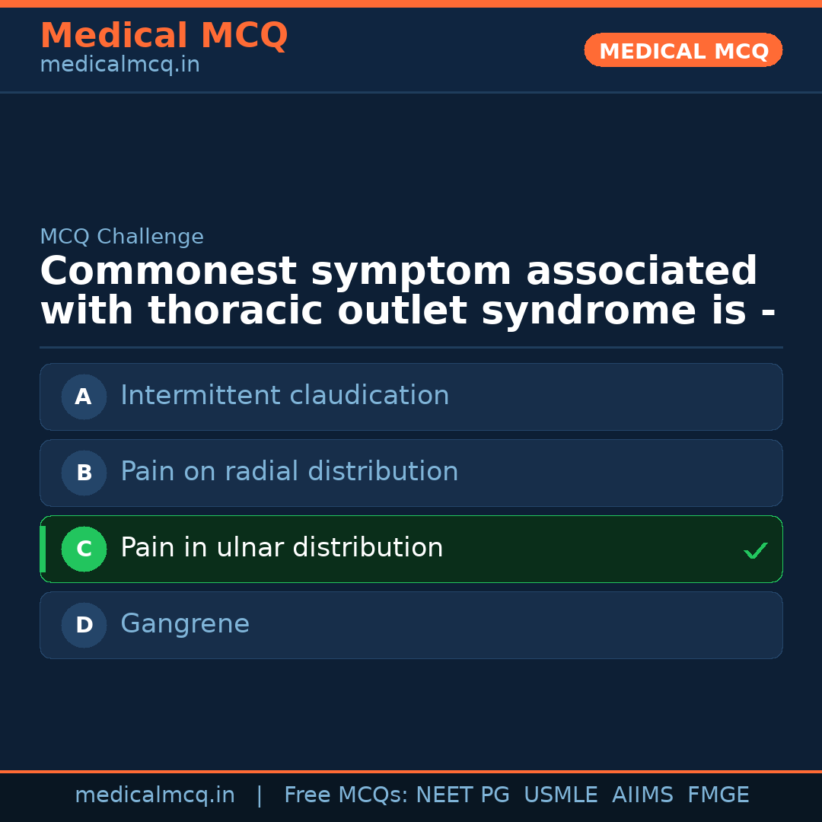822x822 pixels.
Task: Click the green bar beside option C
Action: pos(43,549)
